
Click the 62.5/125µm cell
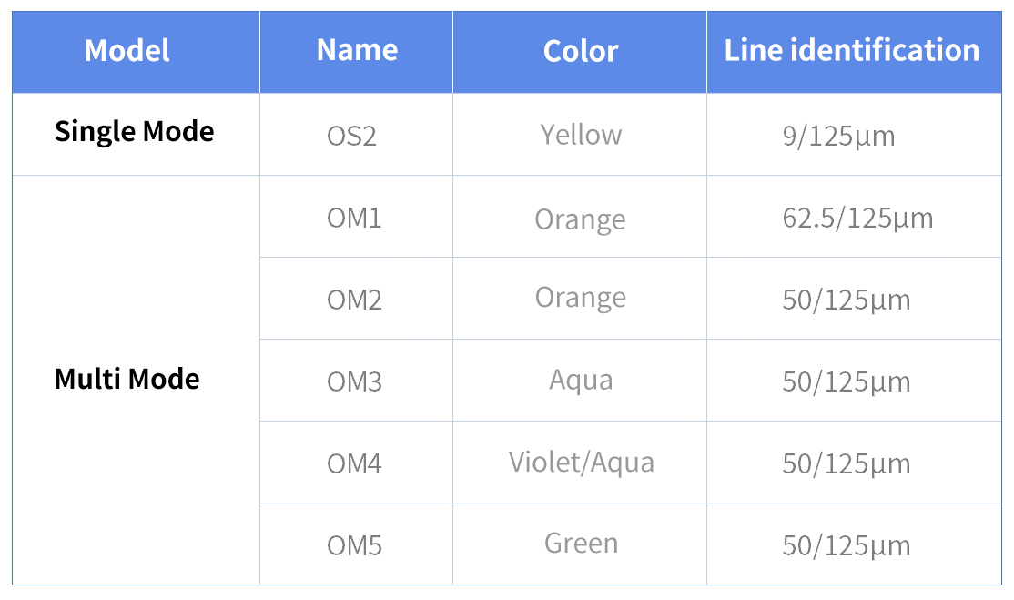[855, 217]
